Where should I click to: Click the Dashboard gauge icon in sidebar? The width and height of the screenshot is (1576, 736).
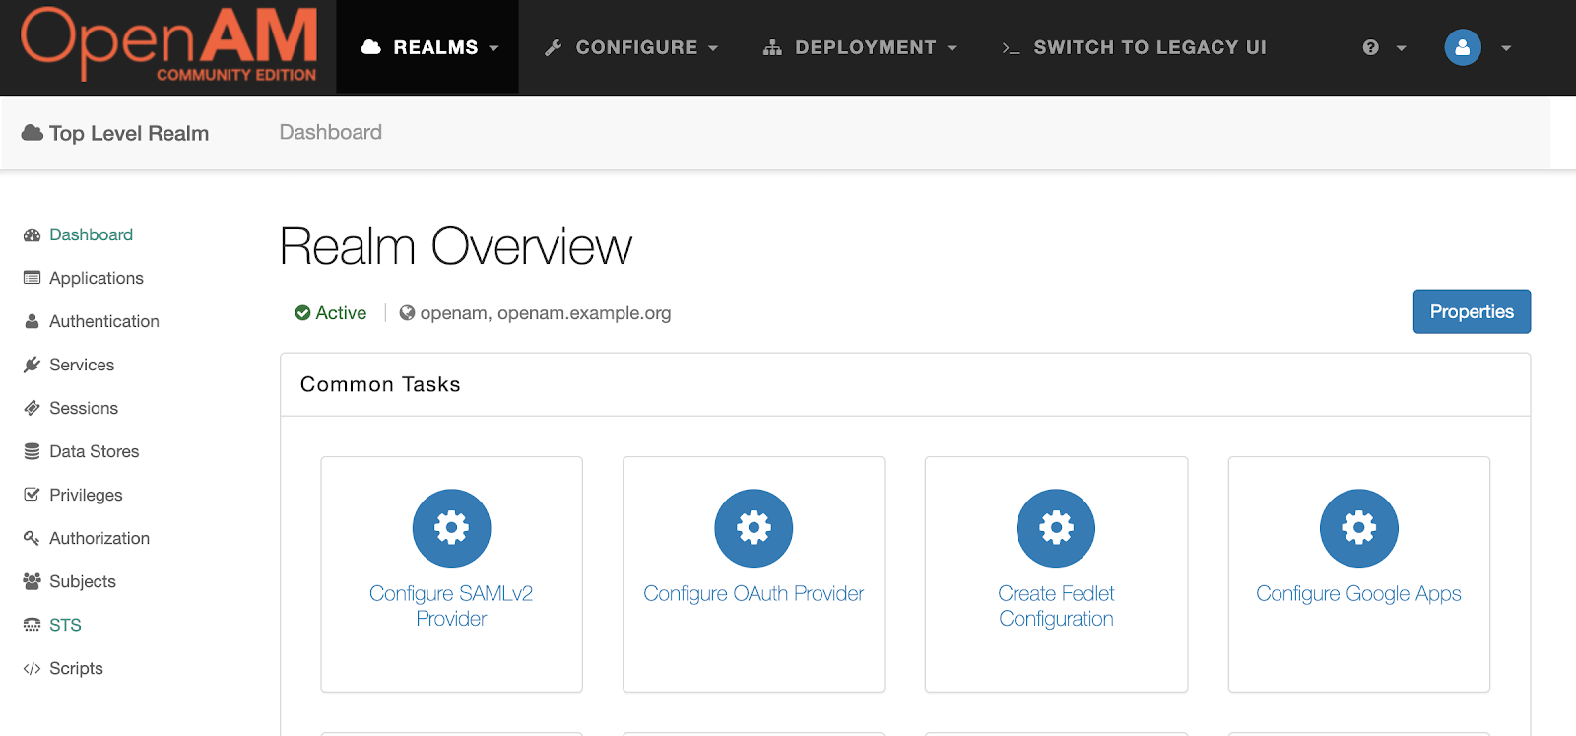point(32,234)
